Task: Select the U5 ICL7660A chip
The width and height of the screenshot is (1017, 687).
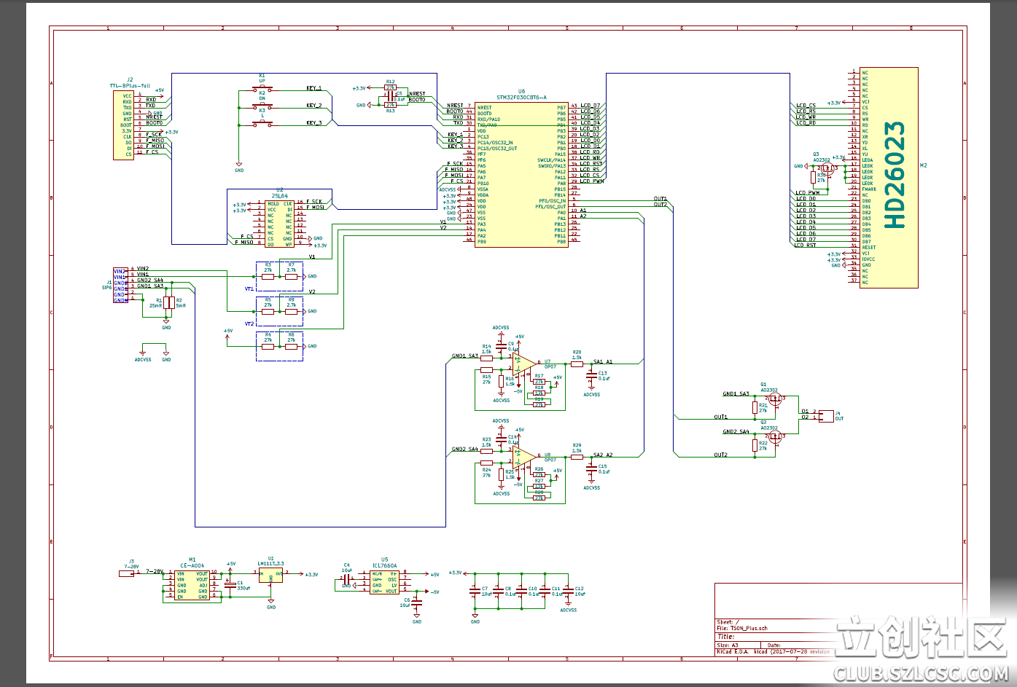Action: [x=384, y=581]
